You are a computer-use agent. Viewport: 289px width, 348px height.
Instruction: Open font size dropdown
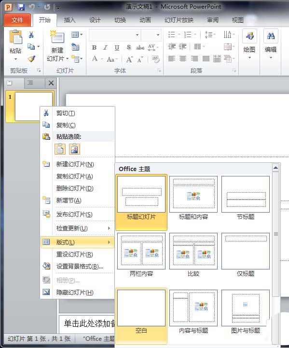click(158, 35)
